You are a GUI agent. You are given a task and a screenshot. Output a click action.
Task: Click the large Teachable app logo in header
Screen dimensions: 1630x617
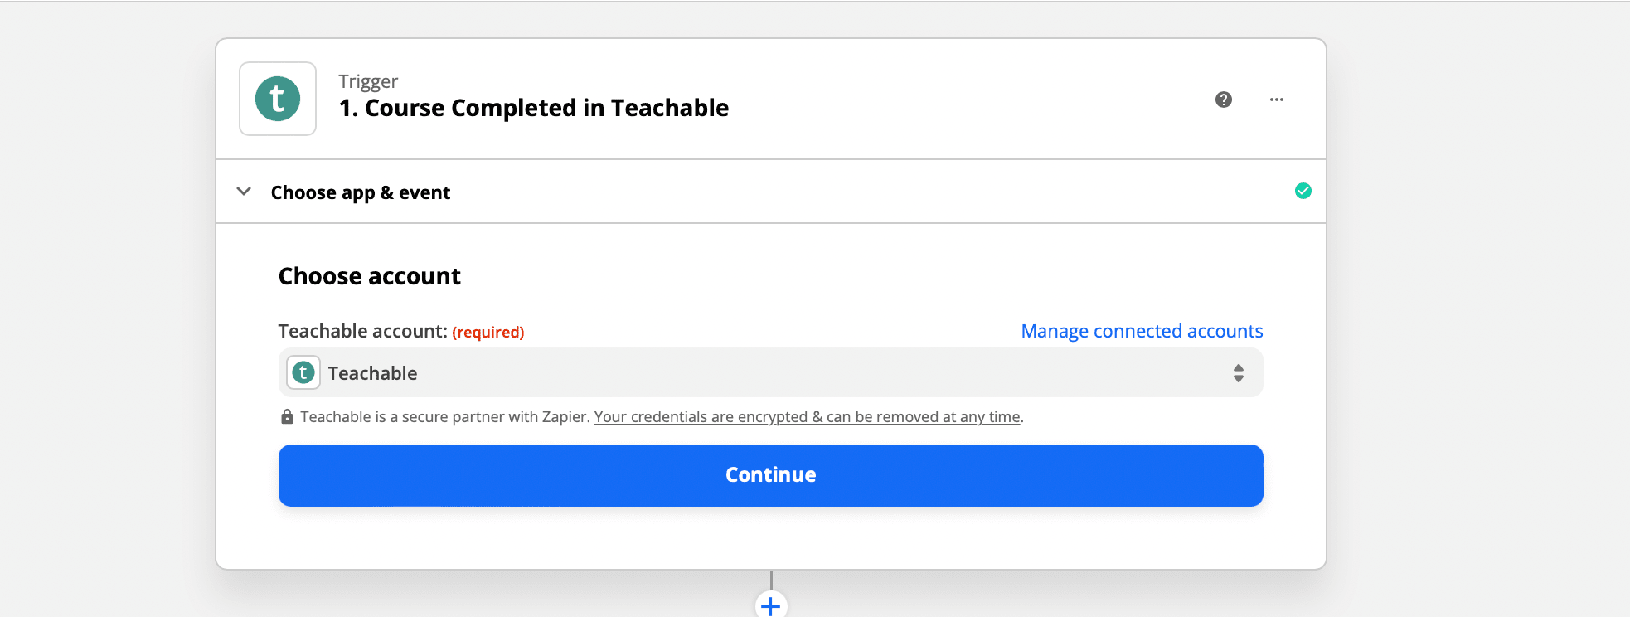[x=278, y=99]
